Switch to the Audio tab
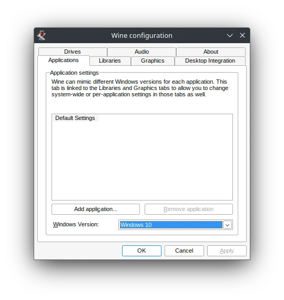This screenshot has width=284, height=300. click(141, 52)
